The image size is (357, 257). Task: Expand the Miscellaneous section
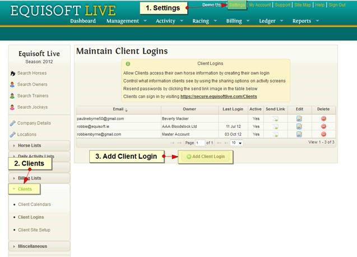click(x=39, y=246)
